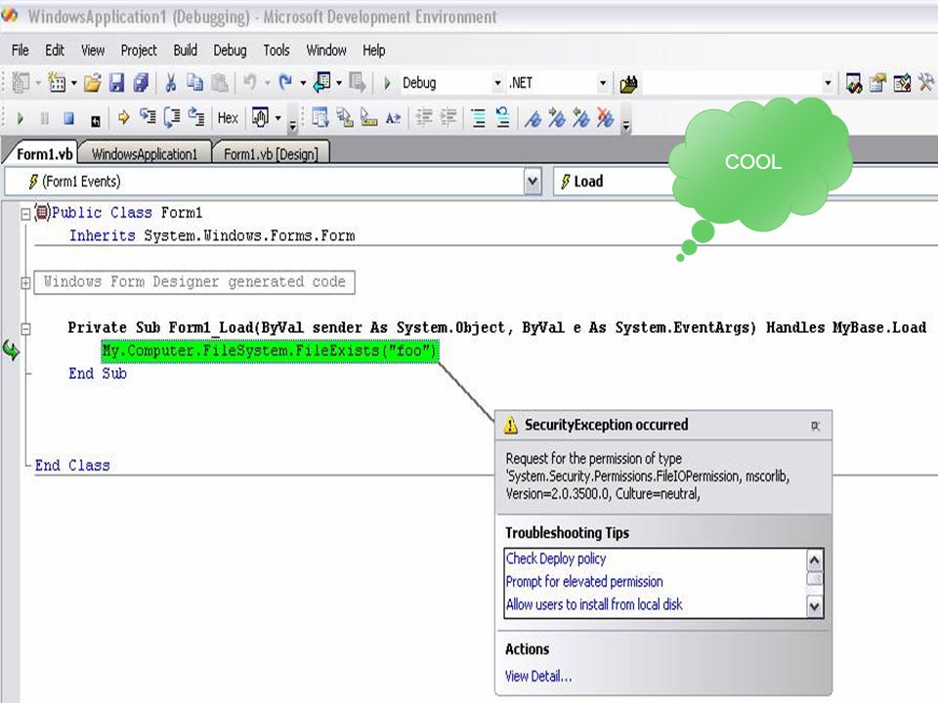The image size is (938, 703).
Task: Expand Windows Form Designer generated code region
Action: (25, 283)
